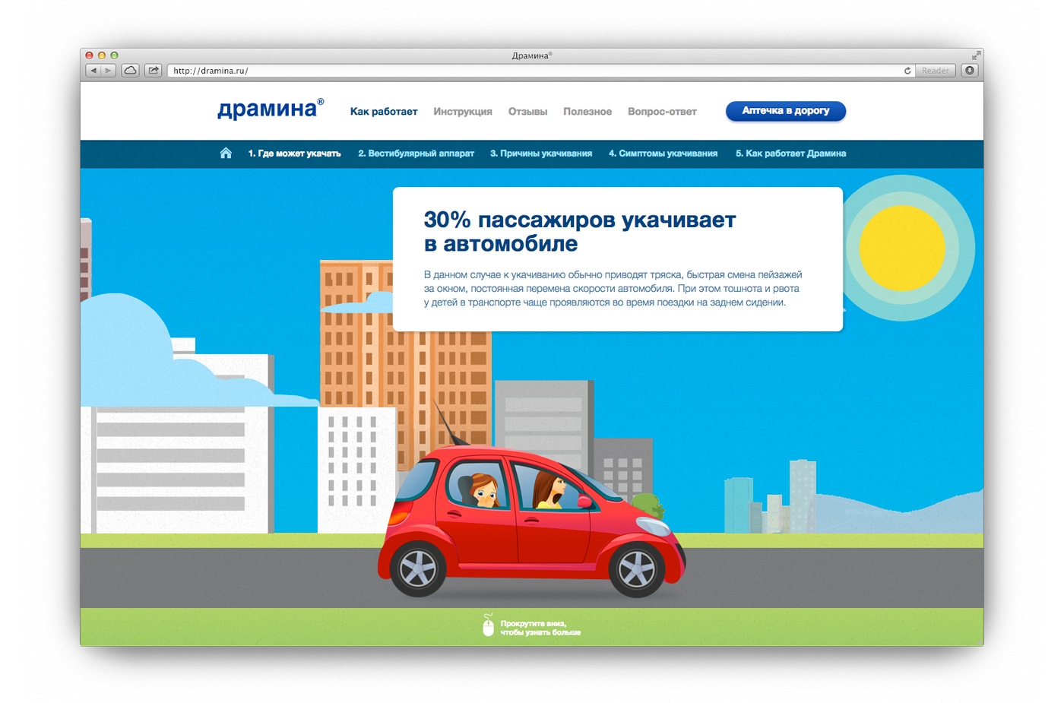
Task: Click the Safari back arrow button
Action: (93, 71)
